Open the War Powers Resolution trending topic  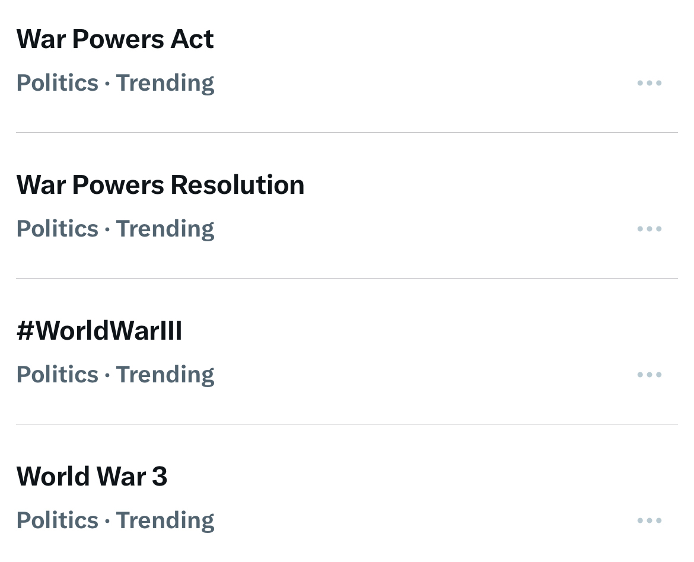point(160,185)
